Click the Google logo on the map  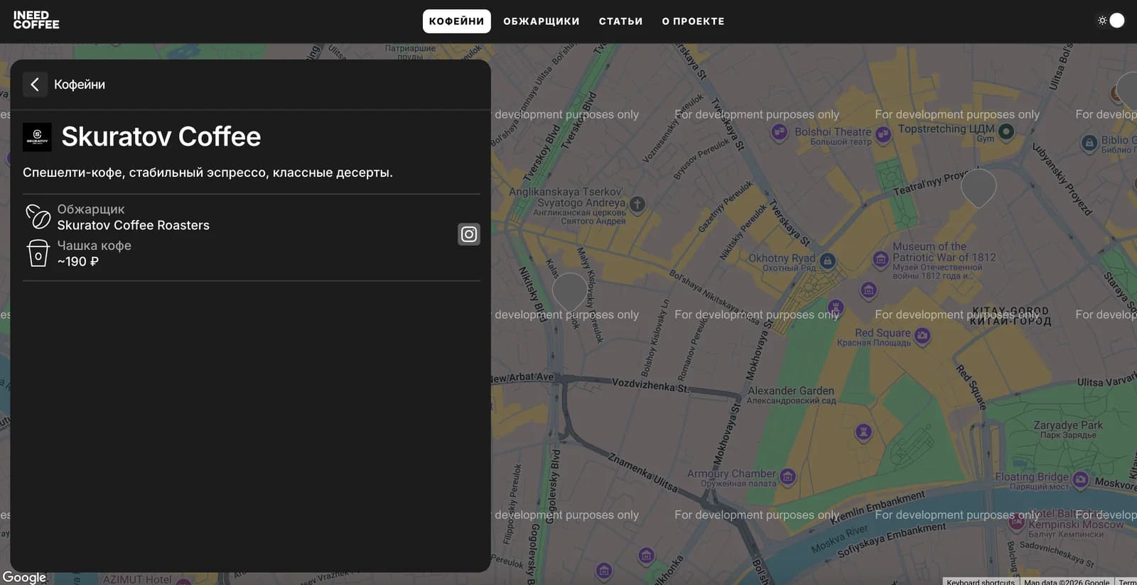point(24,577)
